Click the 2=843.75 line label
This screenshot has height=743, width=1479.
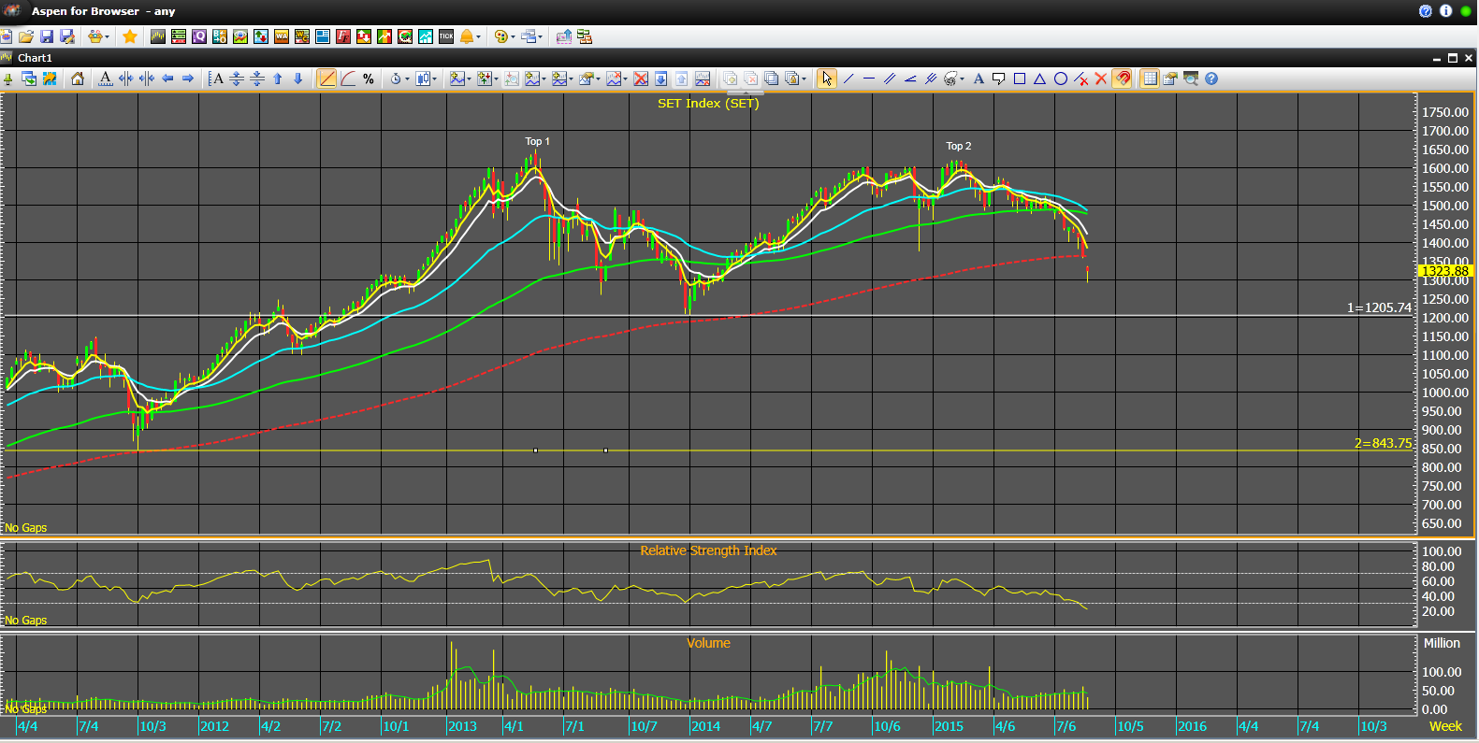coord(1383,443)
